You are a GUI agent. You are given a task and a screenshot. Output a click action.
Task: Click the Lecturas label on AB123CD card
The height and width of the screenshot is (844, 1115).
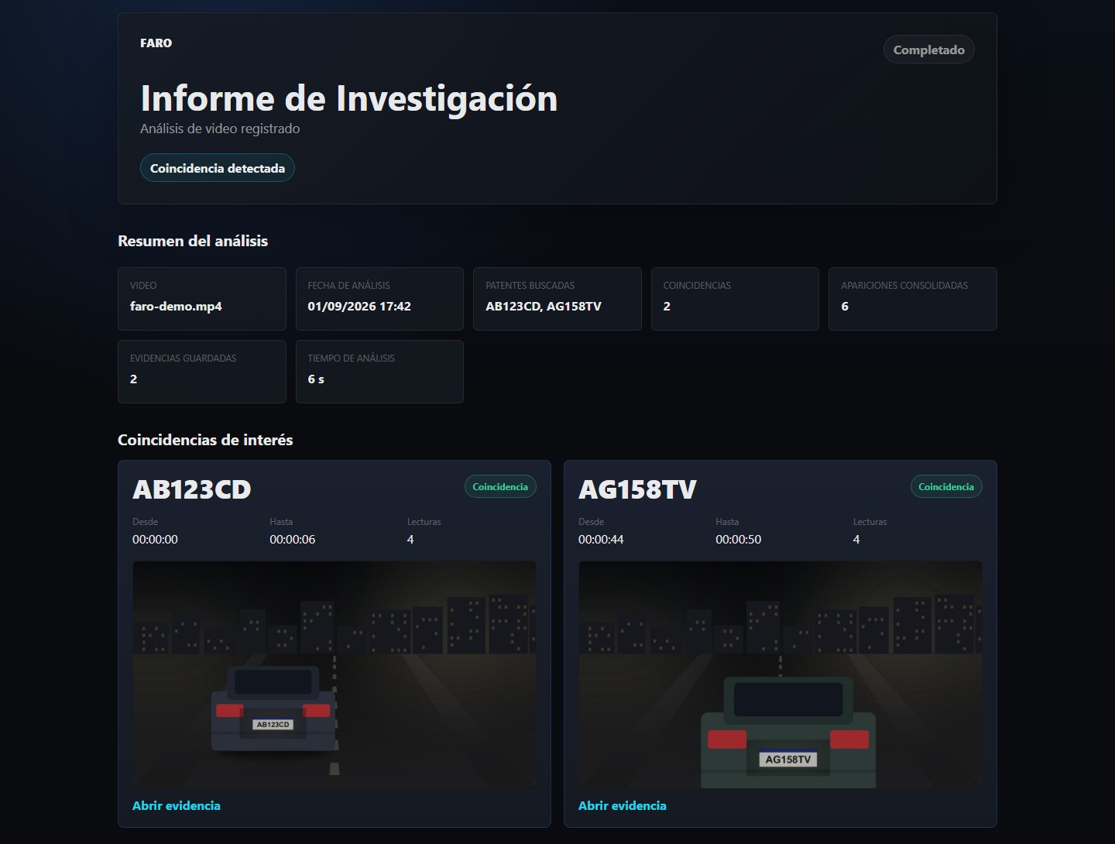424,522
